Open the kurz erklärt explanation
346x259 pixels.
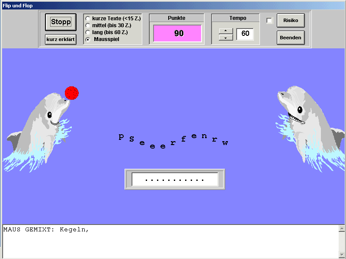click(61, 39)
